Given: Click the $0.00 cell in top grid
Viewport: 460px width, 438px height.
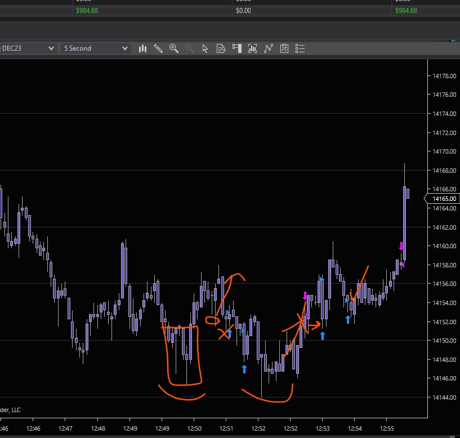Looking at the screenshot, I should pos(243,11).
